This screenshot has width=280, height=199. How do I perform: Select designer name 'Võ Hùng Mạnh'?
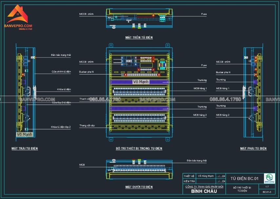(x=206, y=176)
